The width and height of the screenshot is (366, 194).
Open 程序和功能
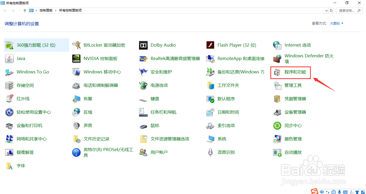tap(295, 72)
